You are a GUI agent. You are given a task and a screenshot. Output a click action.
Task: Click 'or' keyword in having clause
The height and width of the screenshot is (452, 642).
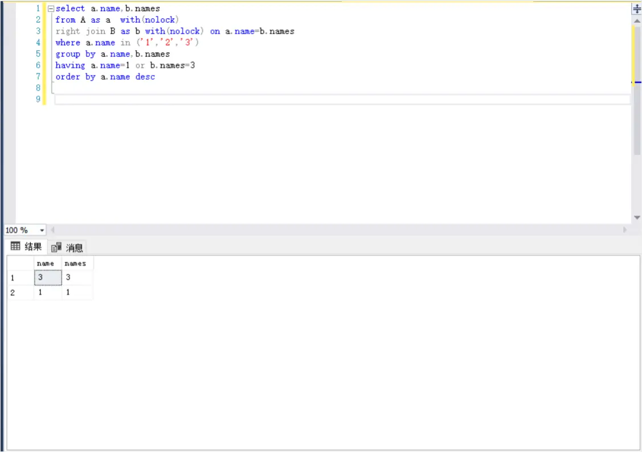(x=140, y=65)
